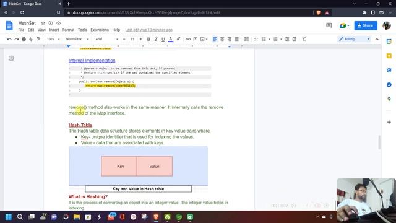Star the HashSet document
Screen dimensions: 396x223
[x=43, y=23]
